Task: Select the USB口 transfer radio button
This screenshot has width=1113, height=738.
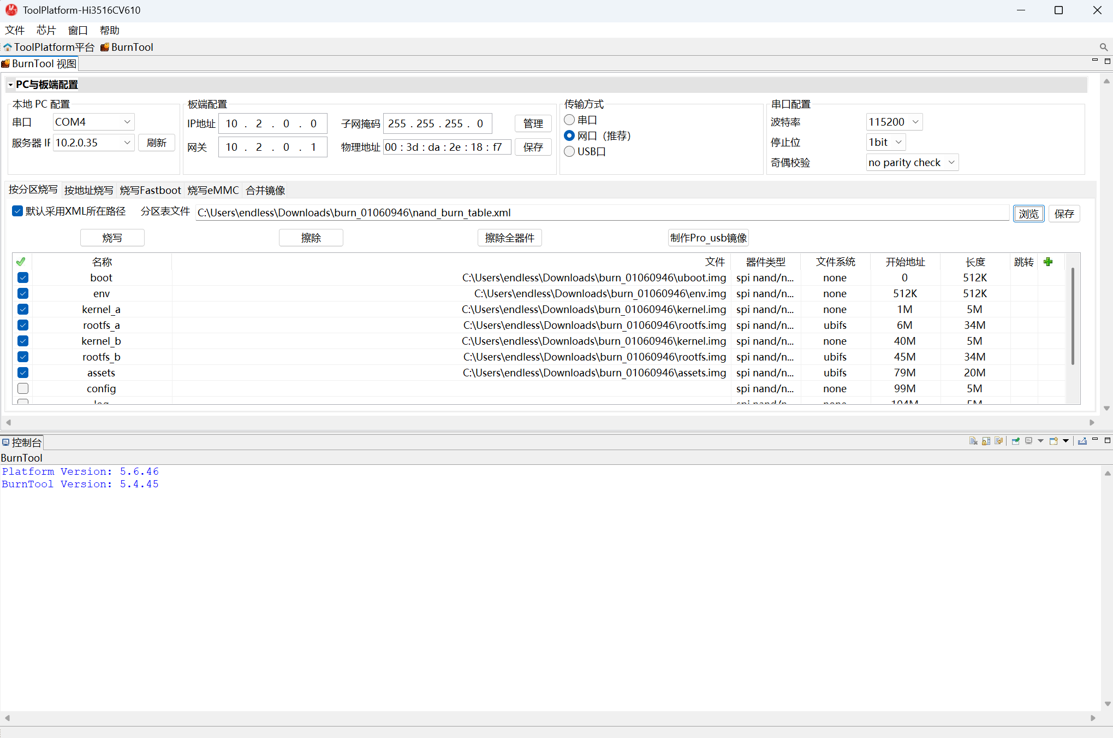Action: tap(569, 151)
